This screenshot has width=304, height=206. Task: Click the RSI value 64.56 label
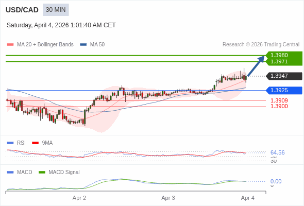click(277, 152)
